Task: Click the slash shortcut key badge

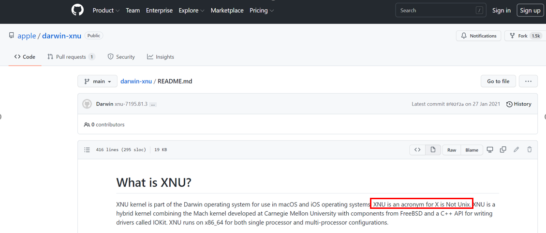Action: coord(480,11)
